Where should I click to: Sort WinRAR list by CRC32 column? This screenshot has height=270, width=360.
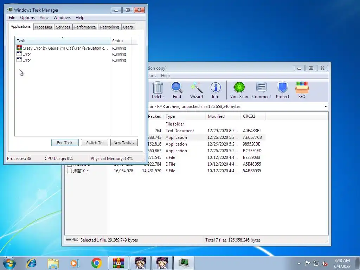[x=253, y=116]
